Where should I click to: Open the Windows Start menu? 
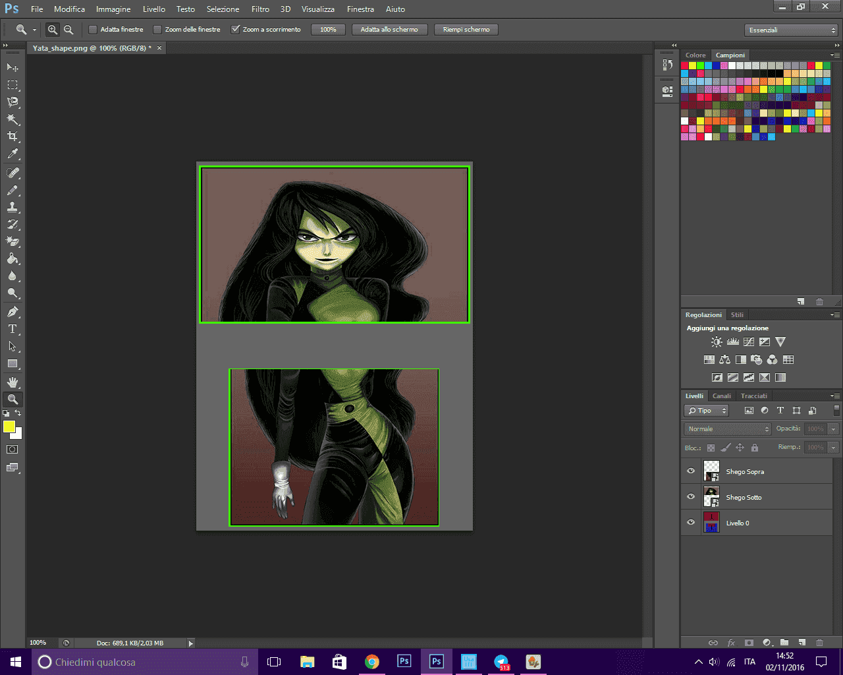click(x=16, y=662)
